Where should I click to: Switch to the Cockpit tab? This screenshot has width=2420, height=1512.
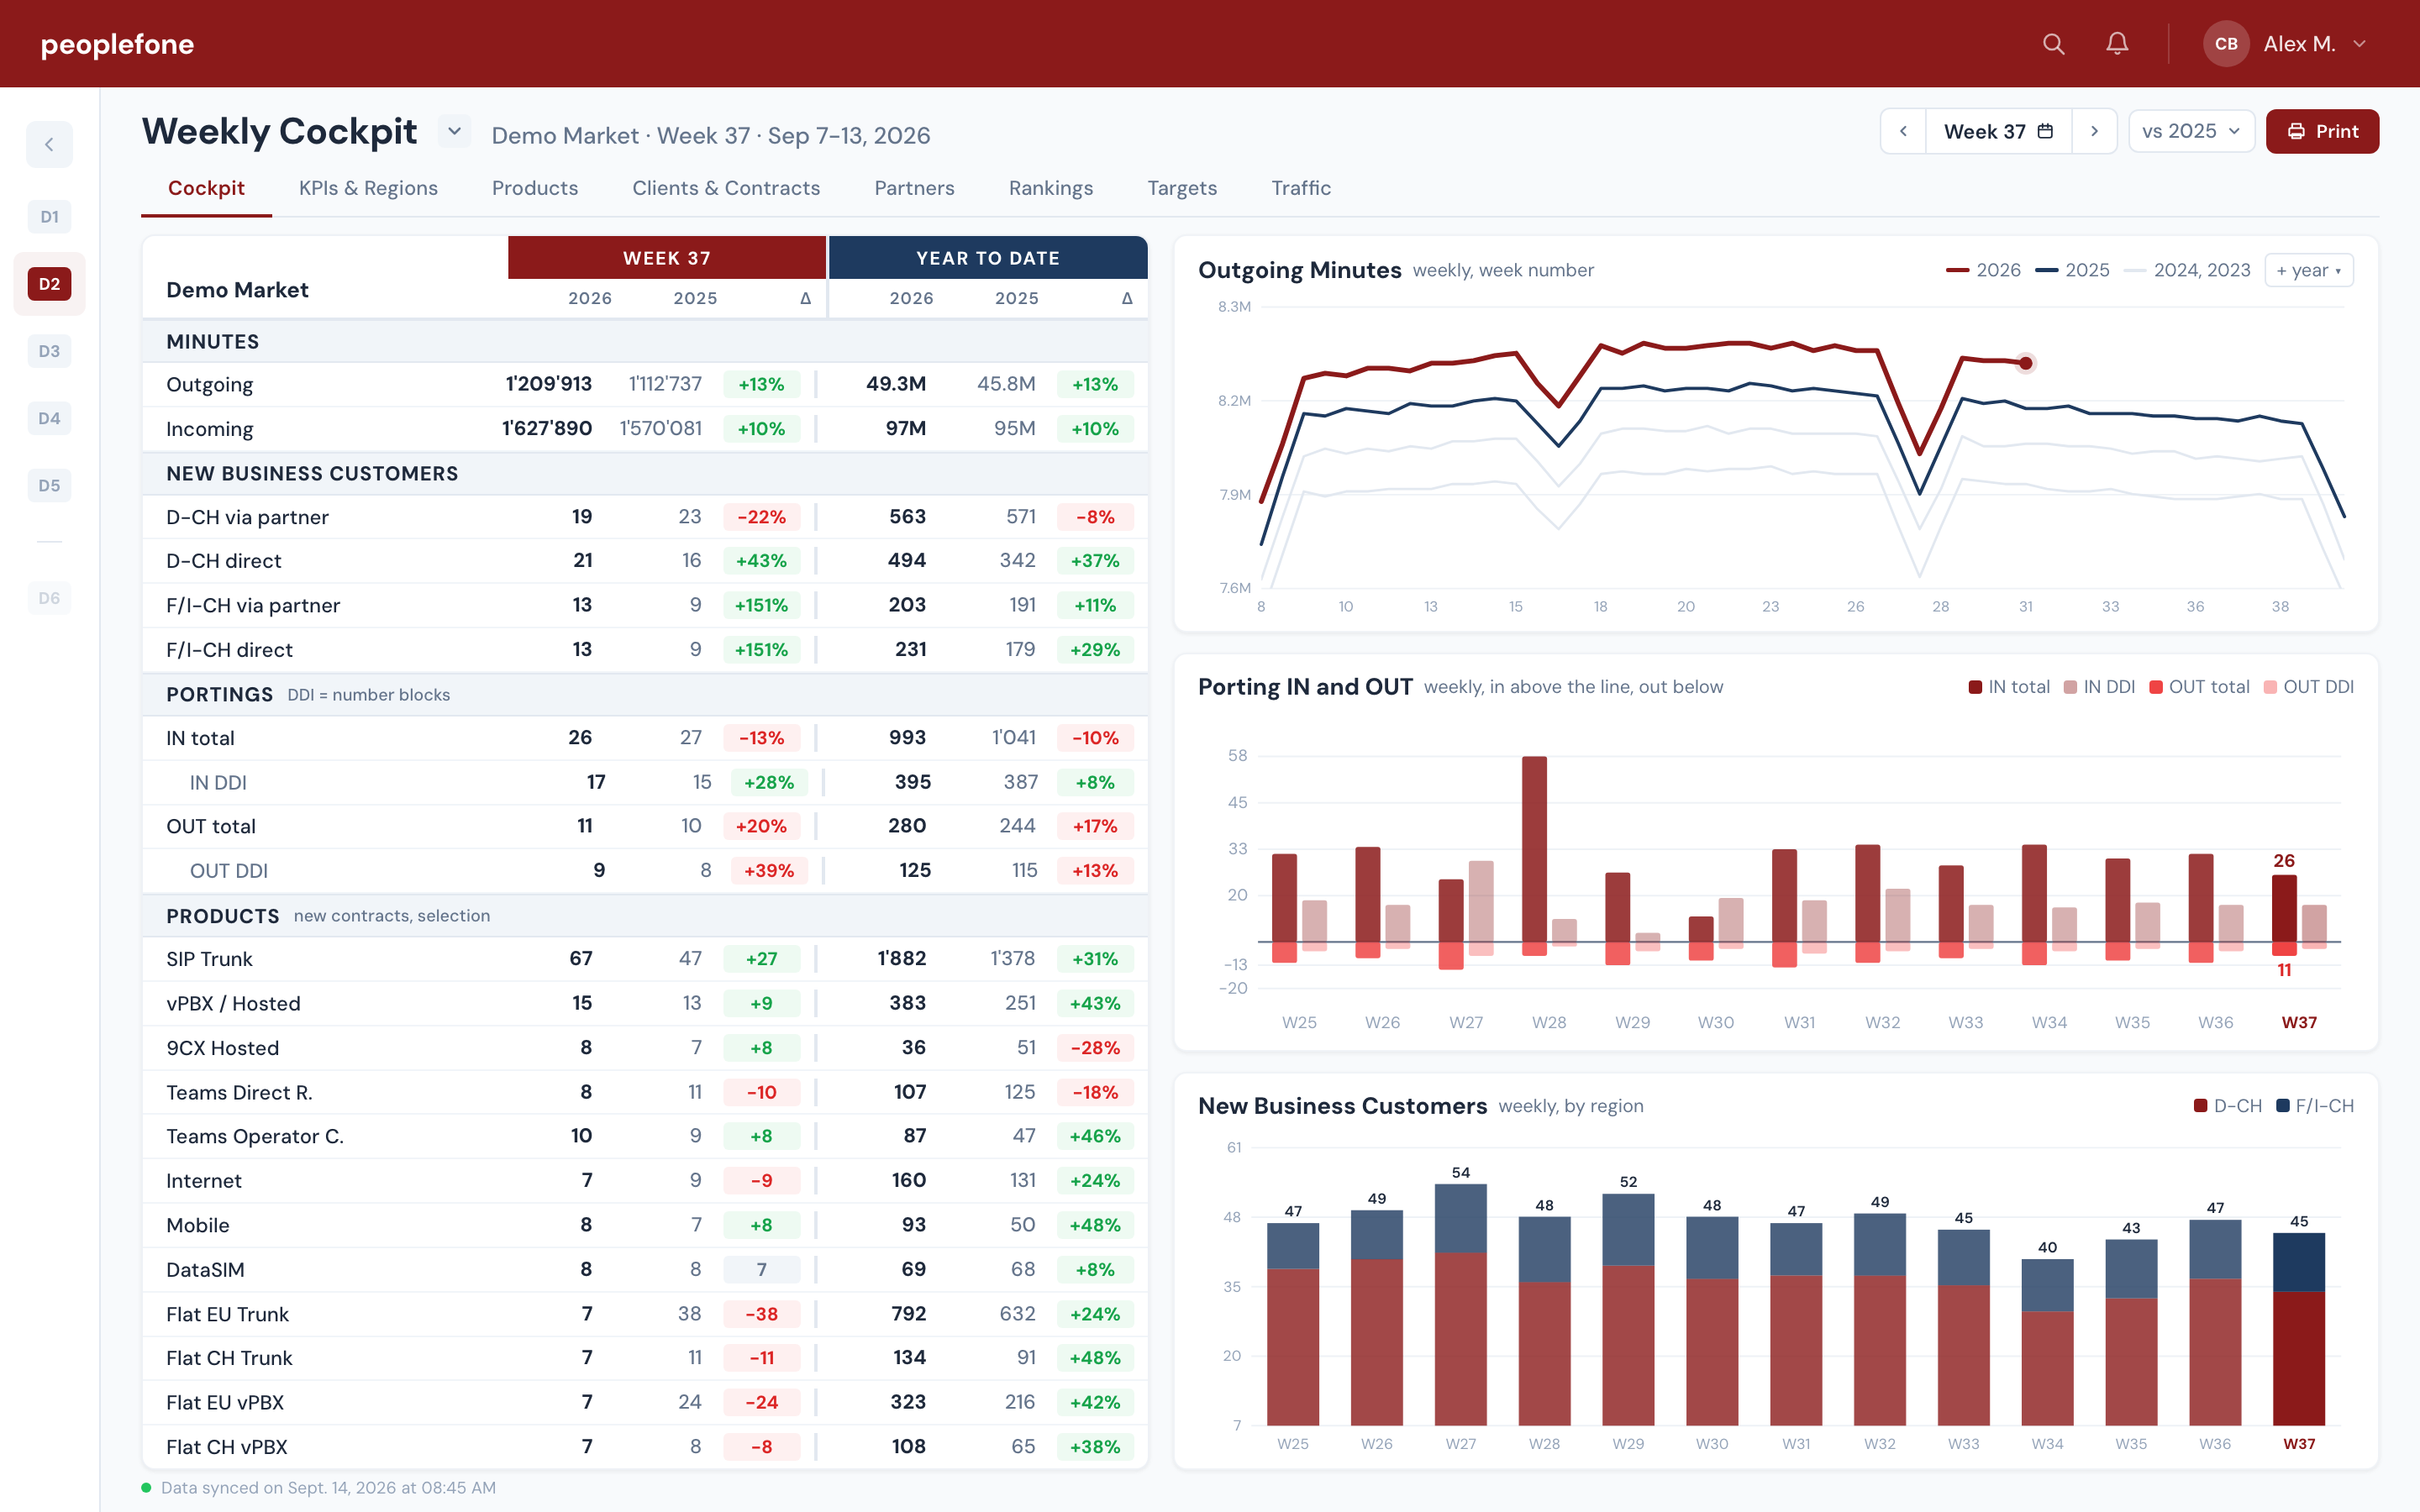(206, 188)
